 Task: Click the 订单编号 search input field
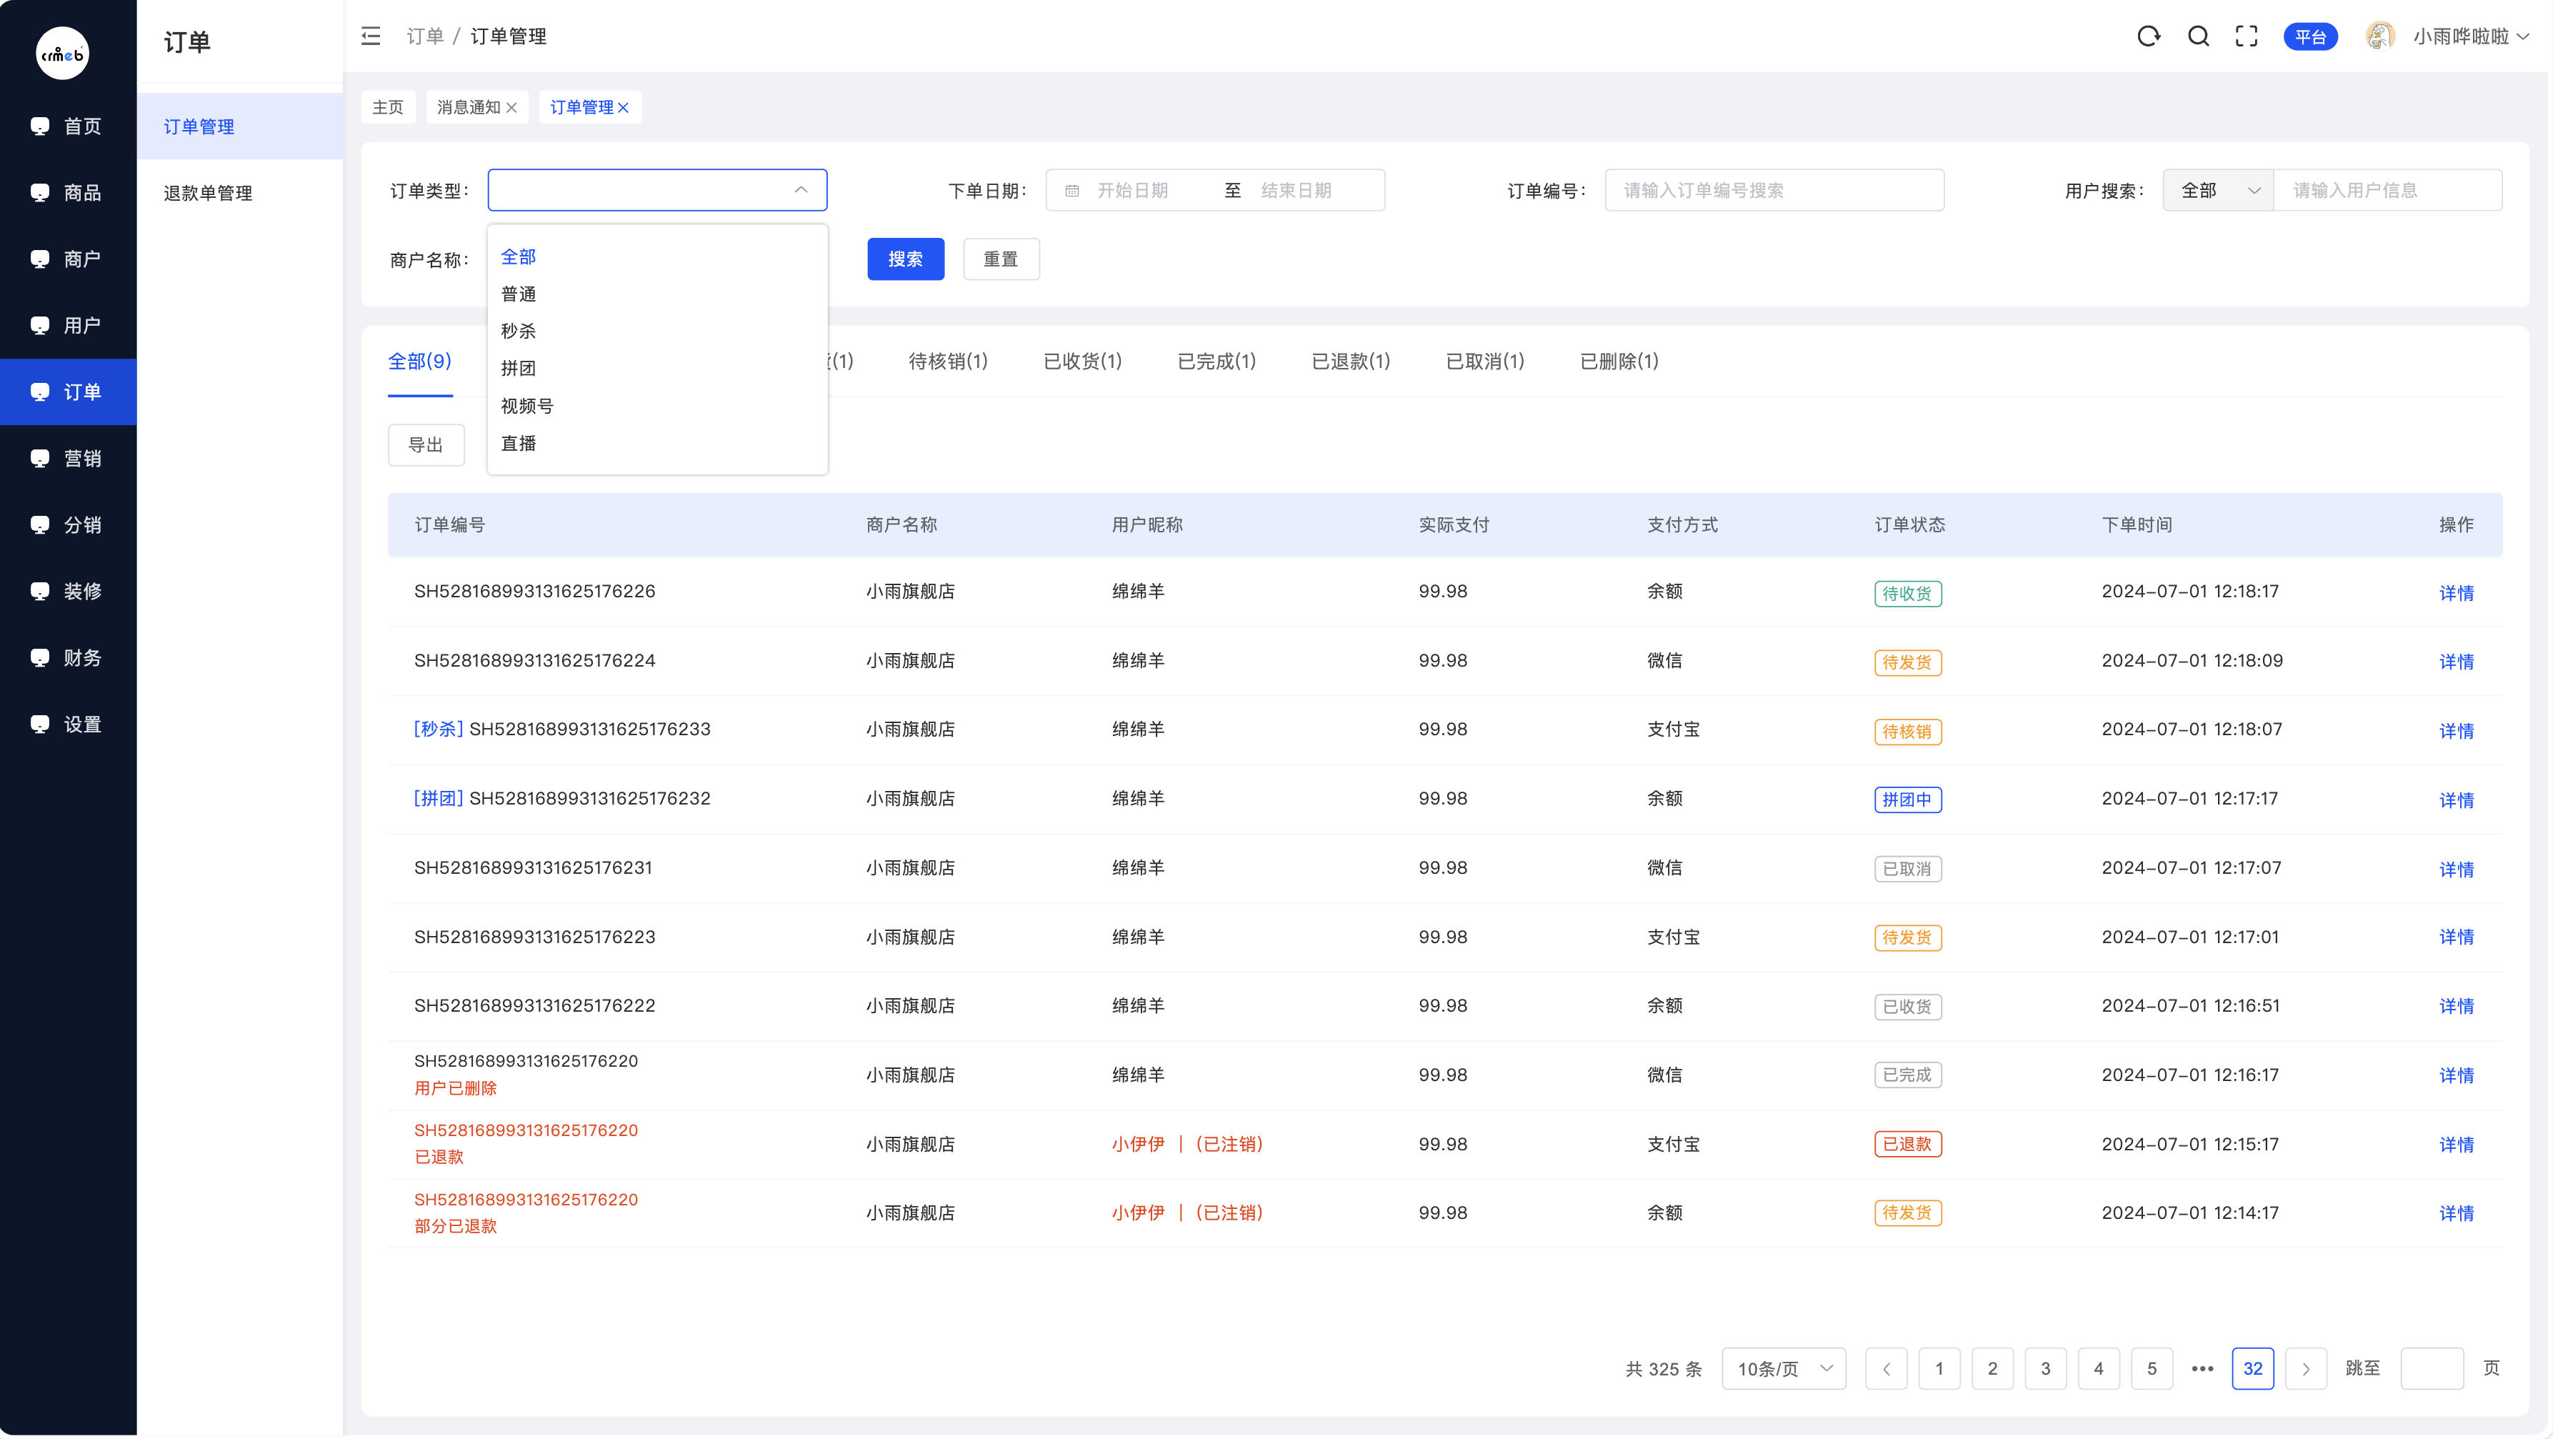click(x=1773, y=190)
